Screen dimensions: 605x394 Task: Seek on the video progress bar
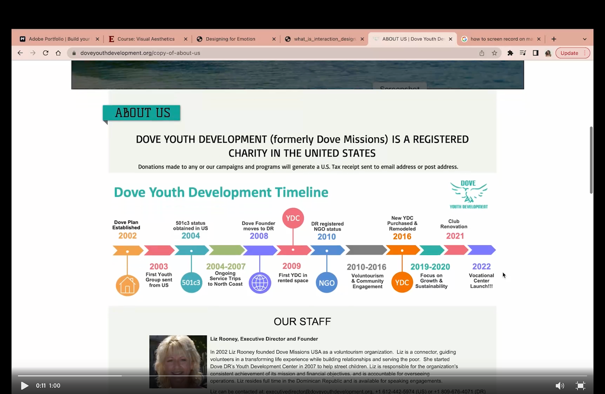[302, 376]
